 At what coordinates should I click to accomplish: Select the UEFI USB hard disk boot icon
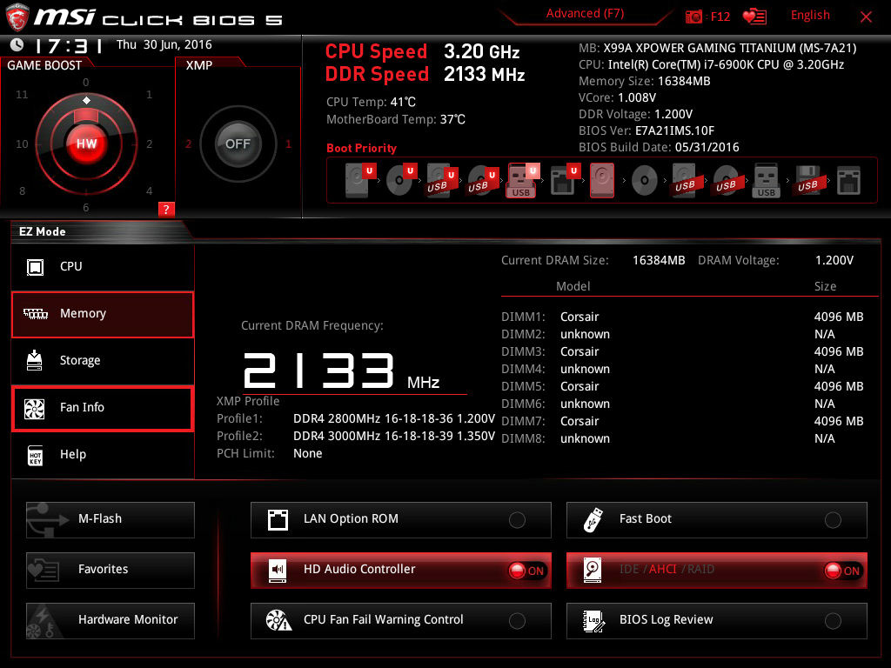441,180
